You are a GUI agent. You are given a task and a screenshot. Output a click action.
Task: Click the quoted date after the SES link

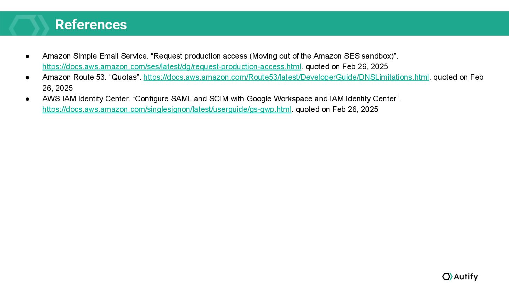(347, 67)
